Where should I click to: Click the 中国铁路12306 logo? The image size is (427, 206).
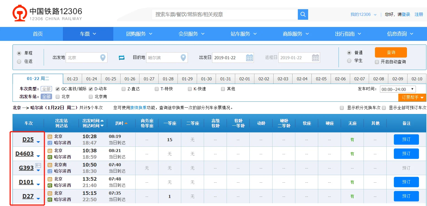pos(47,13)
